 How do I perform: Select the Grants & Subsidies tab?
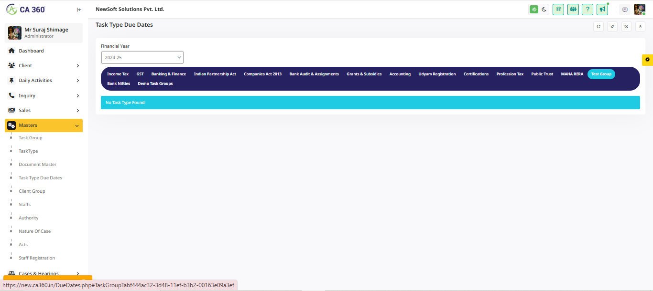click(364, 74)
